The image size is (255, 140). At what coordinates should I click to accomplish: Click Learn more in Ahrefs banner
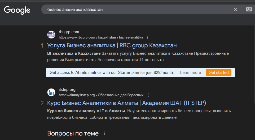click(x=190, y=73)
